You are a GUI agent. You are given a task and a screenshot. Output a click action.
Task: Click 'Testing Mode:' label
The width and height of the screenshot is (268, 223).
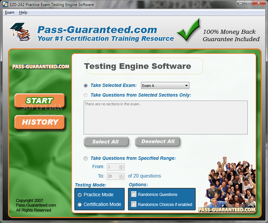point(91,185)
